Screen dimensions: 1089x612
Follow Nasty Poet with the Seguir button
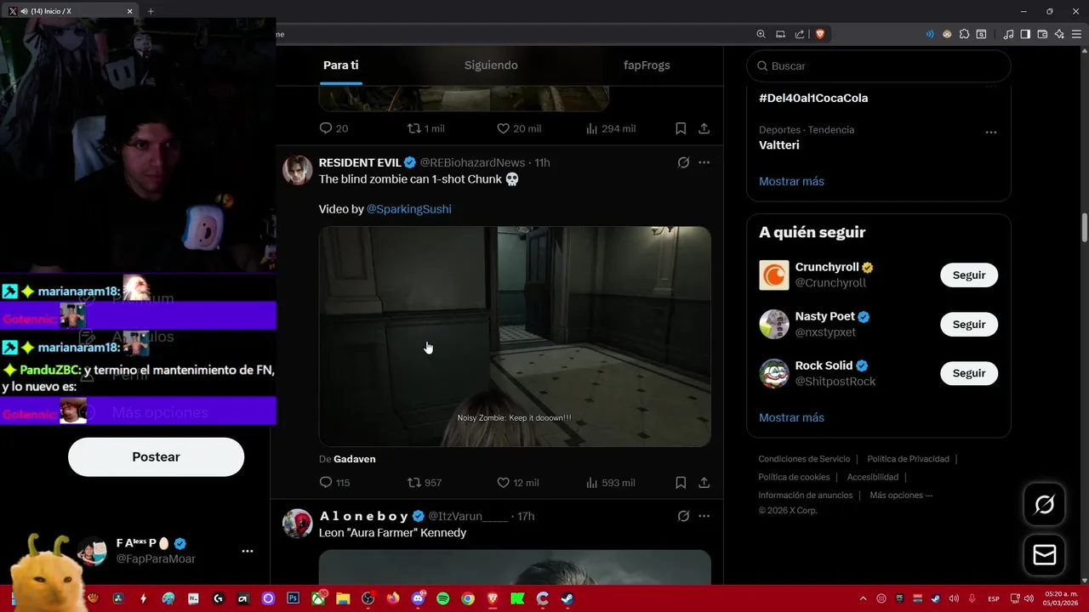click(x=969, y=325)
